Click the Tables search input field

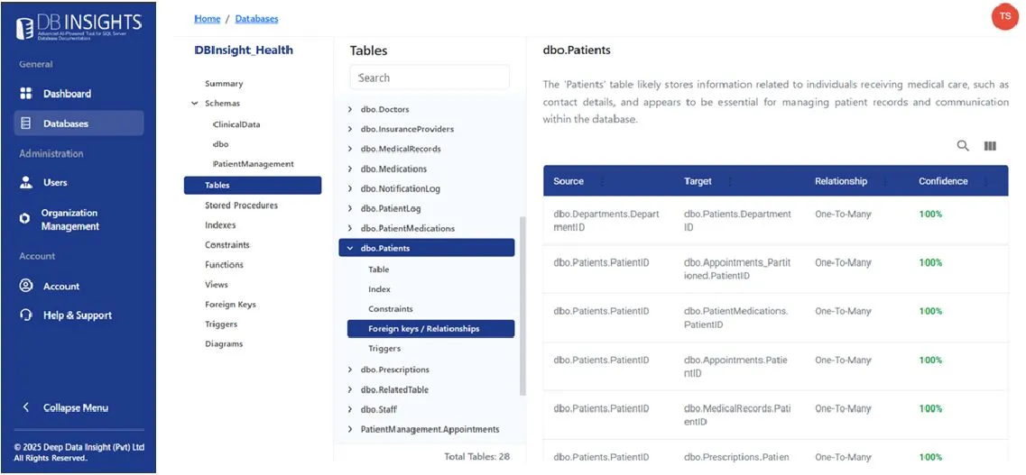point(430,78)
